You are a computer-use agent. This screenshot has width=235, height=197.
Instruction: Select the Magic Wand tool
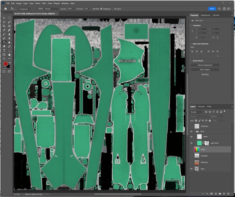tap(9, 22)
